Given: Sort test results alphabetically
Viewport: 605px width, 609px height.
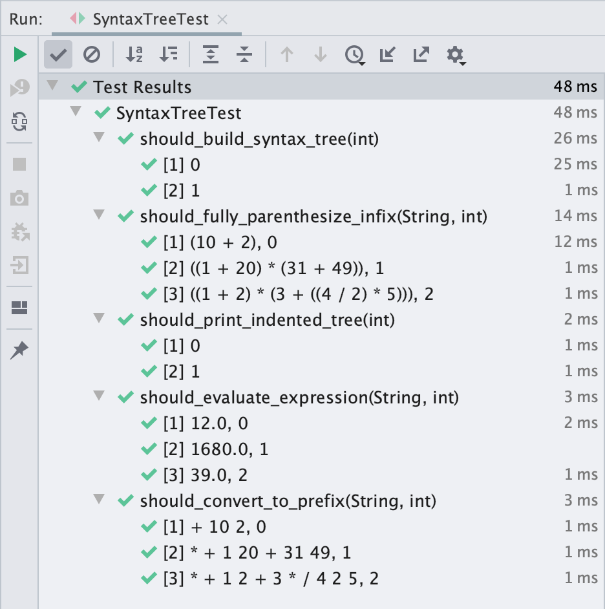Looking at the screenshot, I should point(134,55).
